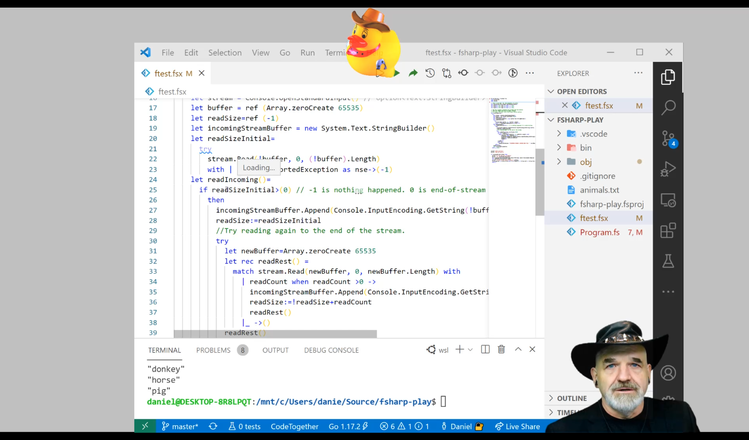749x440 pixels.
Task: Click the code minimap preview
Action: (512, 130)
